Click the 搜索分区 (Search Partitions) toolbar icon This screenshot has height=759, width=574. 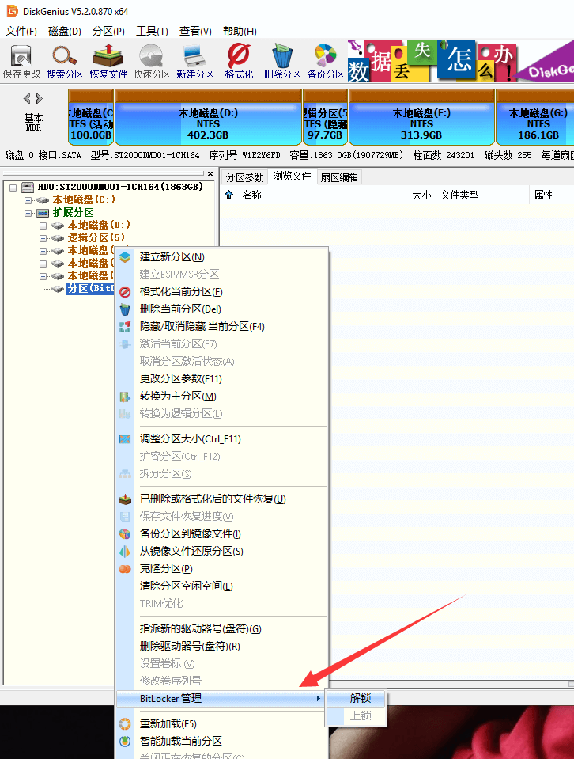tap(65, 61)
